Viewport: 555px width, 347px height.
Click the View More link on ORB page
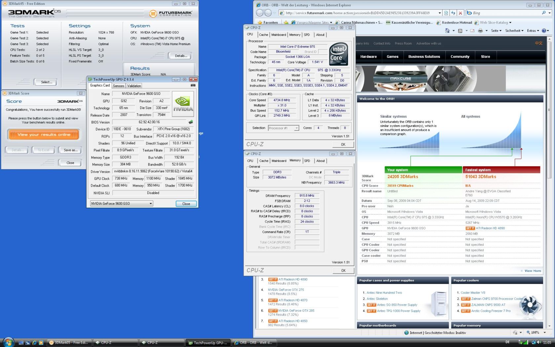point(533,271)
